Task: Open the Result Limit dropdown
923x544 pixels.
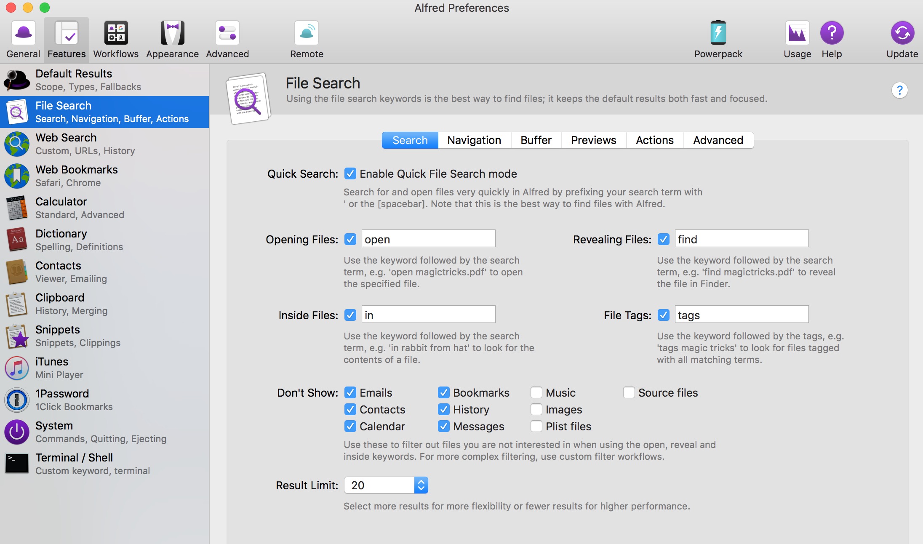Action: [x=386, y=485]
